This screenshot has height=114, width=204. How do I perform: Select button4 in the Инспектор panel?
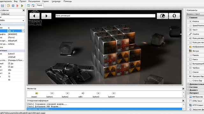111,95
